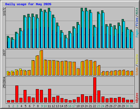Click day label 20 on the x-axis
This screenshot has height=109, width=140.
click(86, 106)
